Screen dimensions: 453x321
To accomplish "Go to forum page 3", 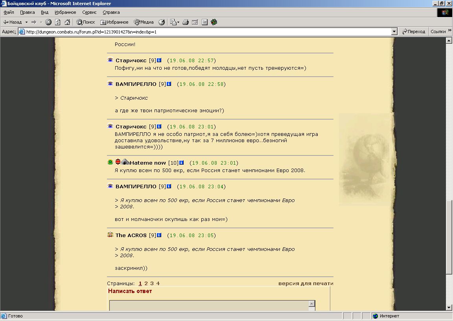I will click(152, 283).
